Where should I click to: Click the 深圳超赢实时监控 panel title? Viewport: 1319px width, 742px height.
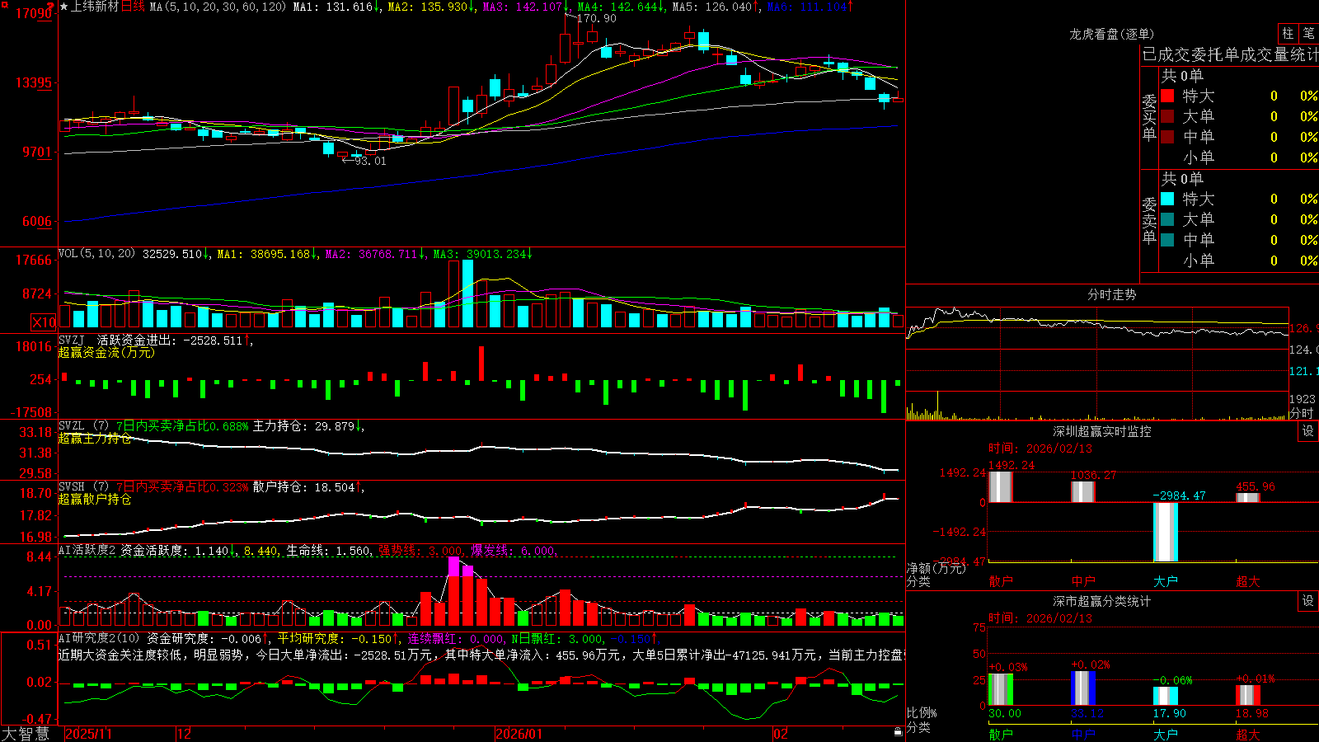coord(1102,431)
